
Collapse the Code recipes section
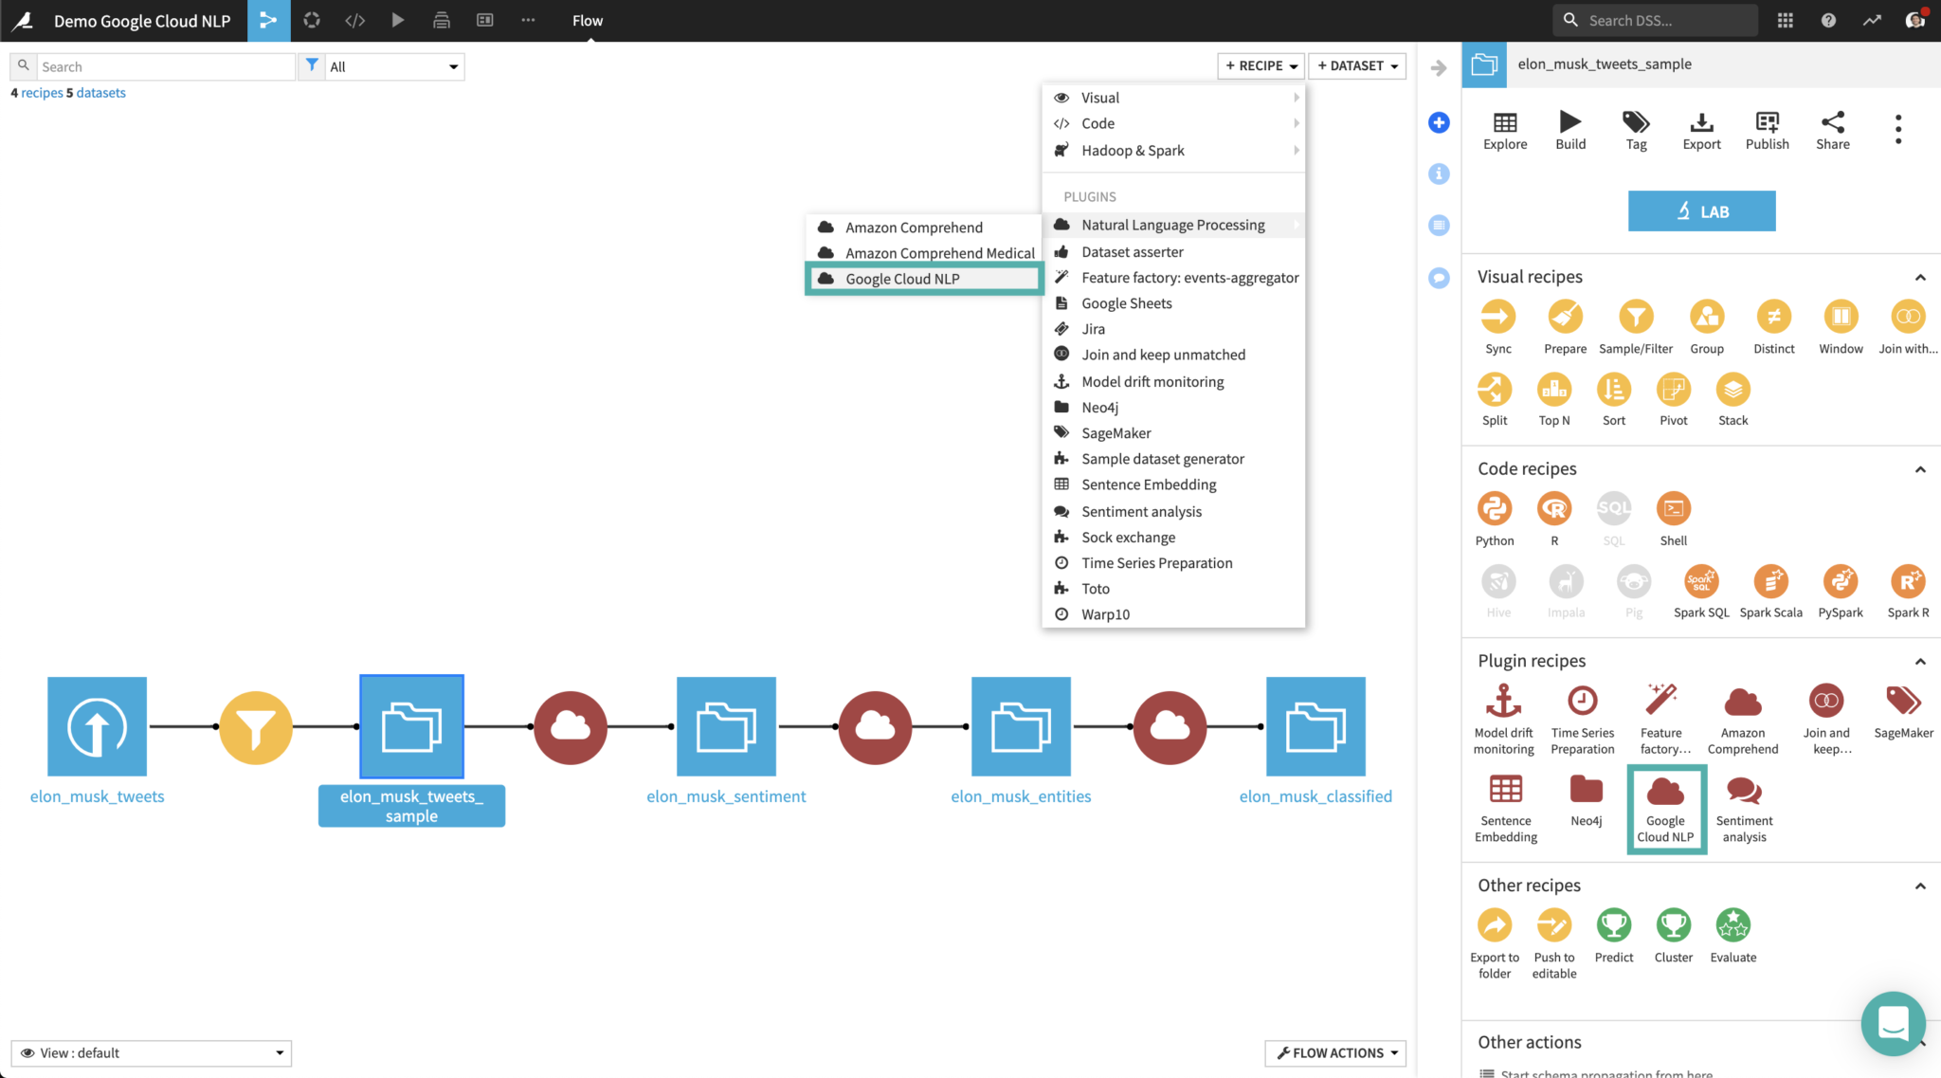[x=1921, y=468]
